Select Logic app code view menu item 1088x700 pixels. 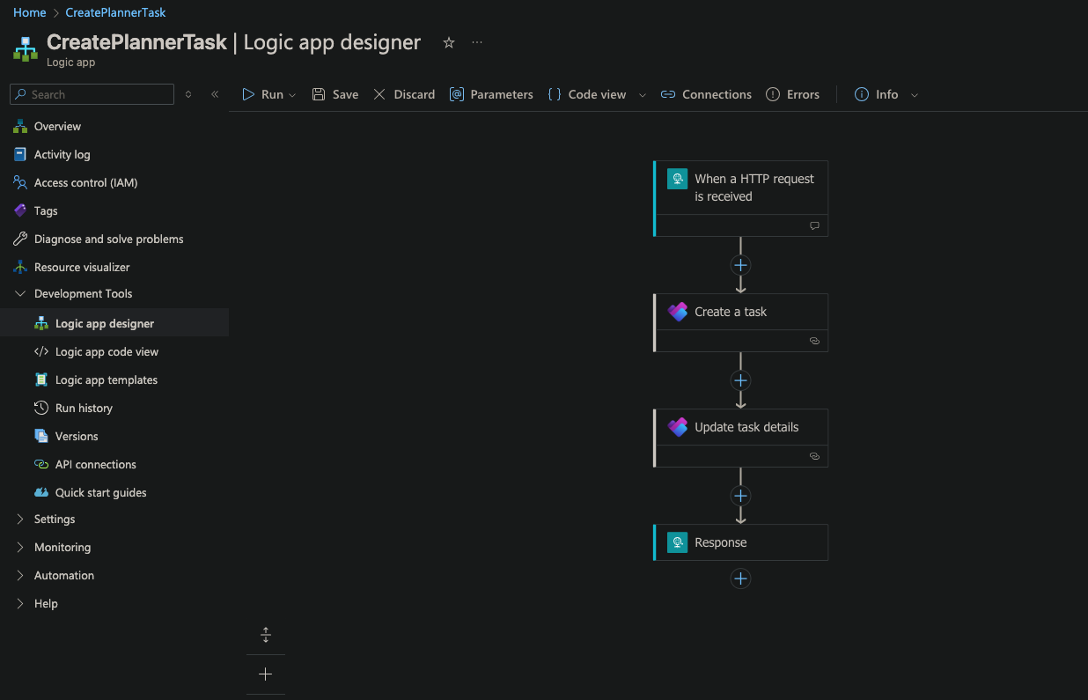[107, 352]
